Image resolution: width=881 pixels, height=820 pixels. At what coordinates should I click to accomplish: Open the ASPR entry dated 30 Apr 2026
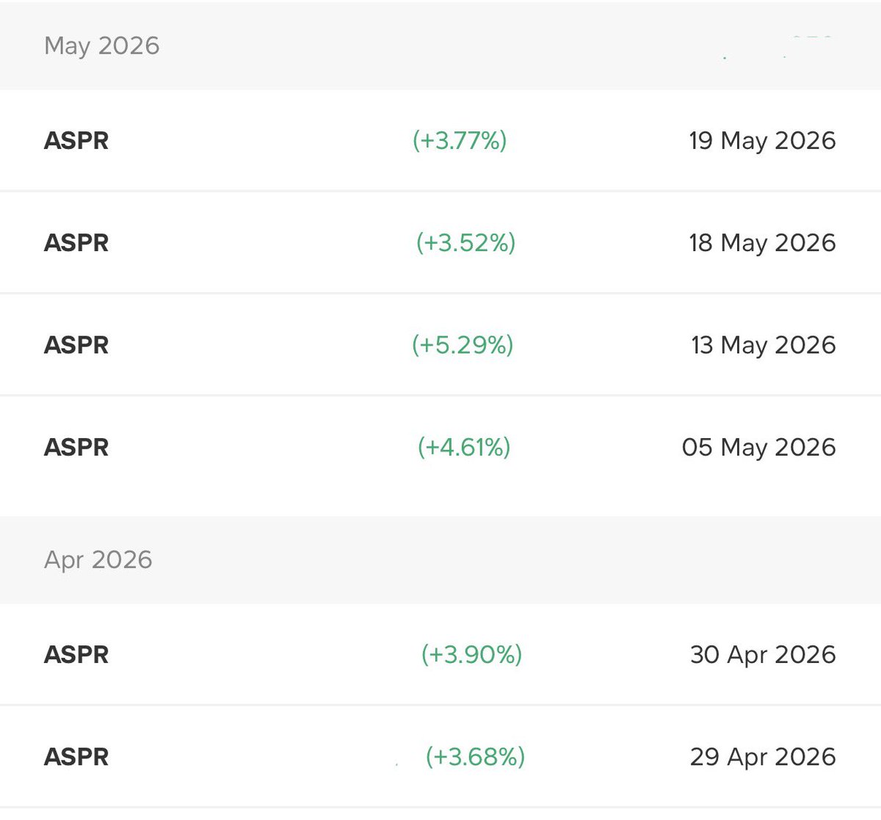[440, 654]
